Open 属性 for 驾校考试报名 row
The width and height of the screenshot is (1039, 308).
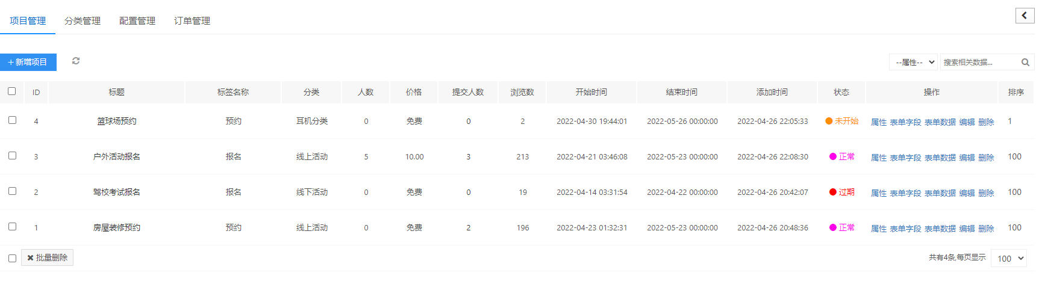879,193
